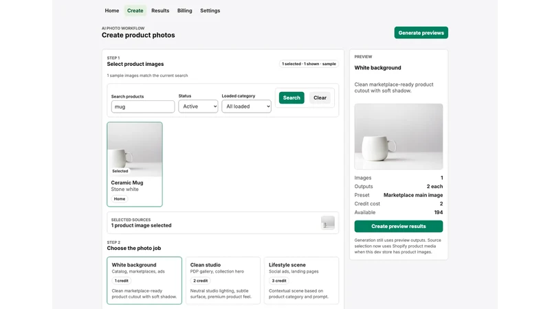
Task: Click the selected source thumbnail icon
Action: coord(328,222)
